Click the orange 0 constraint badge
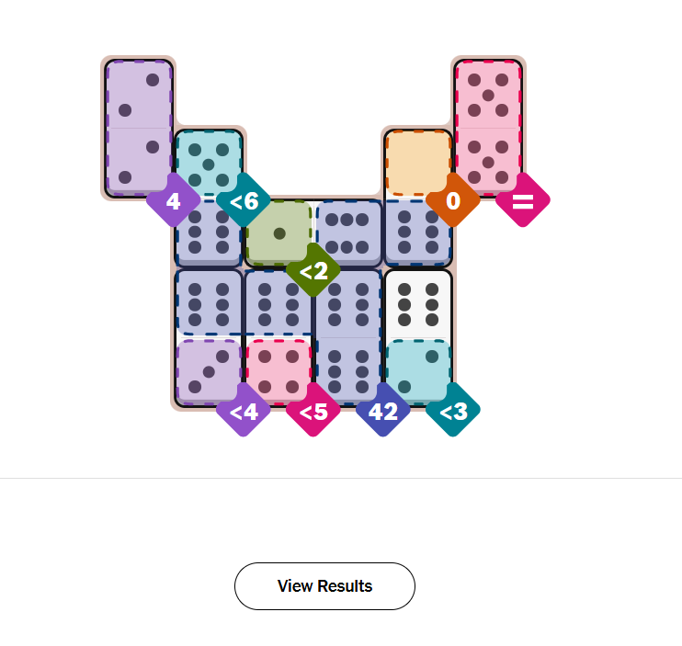Viewport: 682px width, 646px height. [x=452, y=199]
